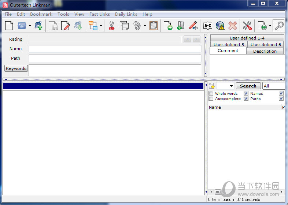
Task: Open the Tools menu
Action: coord(63,14)
